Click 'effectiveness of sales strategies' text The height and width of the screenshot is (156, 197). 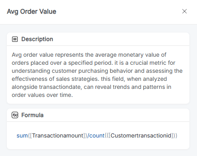click(55, 79)
